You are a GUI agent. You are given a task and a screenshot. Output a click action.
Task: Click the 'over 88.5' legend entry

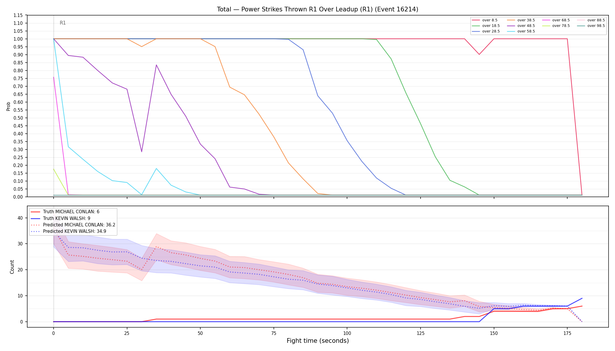591,20
